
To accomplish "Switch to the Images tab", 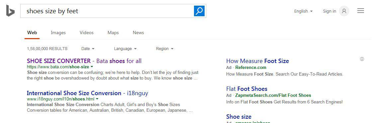I will (x=58, y=32).
